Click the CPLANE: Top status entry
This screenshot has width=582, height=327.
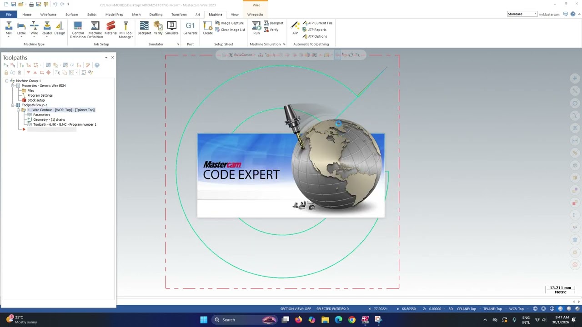click(x=467, y=309)
